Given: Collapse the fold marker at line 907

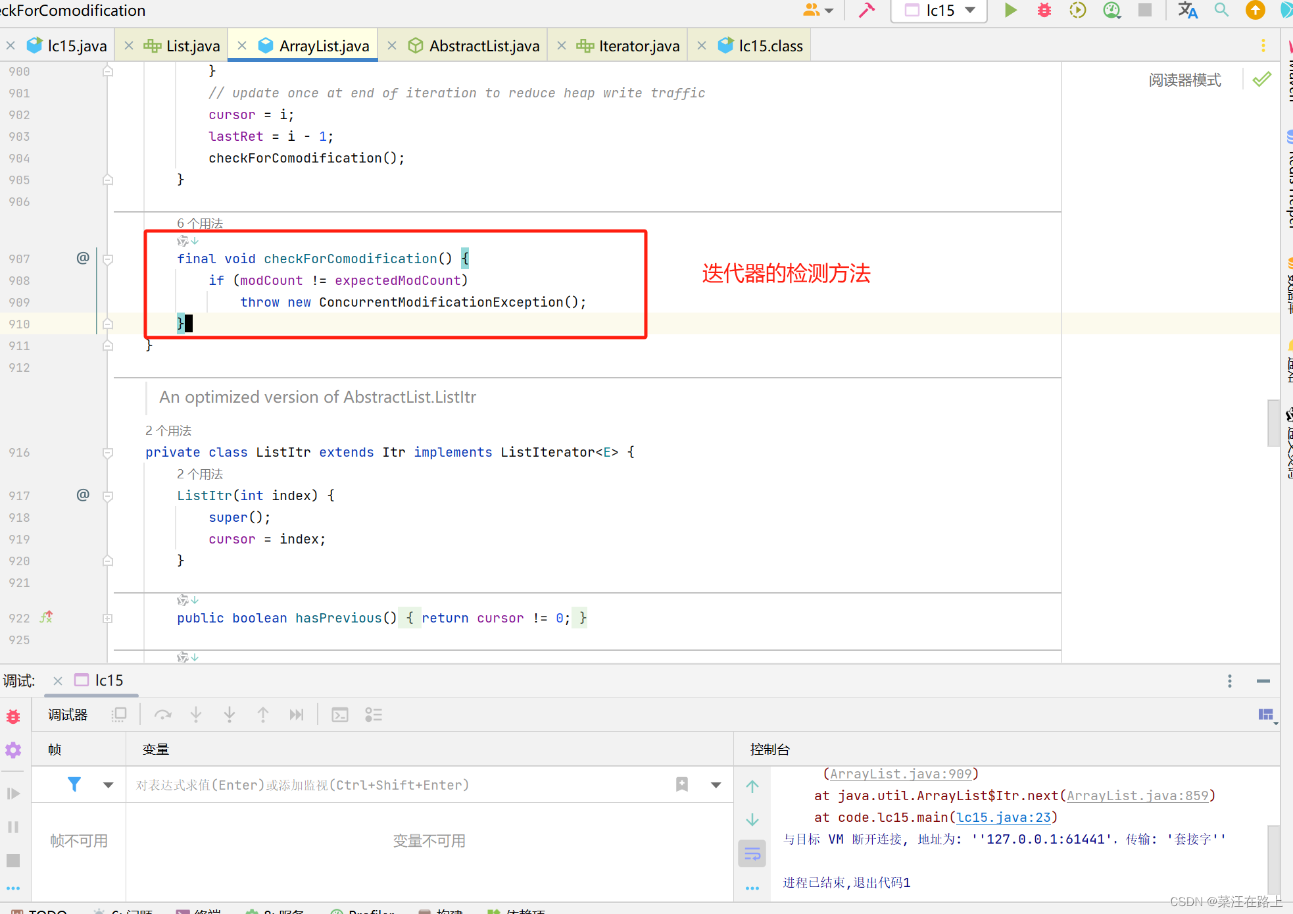Looking at the screenshot, I should coord(108,259).
